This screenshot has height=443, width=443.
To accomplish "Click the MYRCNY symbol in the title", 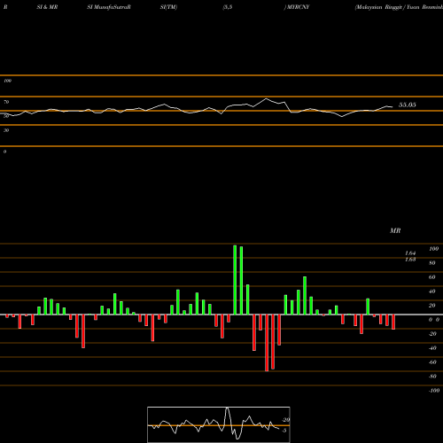I will [298, 7].
